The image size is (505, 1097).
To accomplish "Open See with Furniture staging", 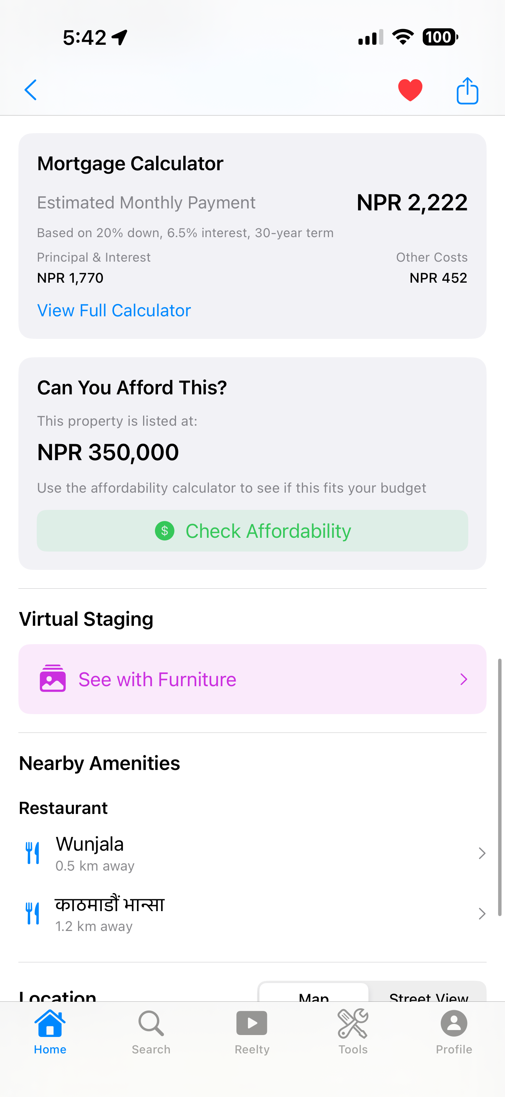I will coord(252,679).
